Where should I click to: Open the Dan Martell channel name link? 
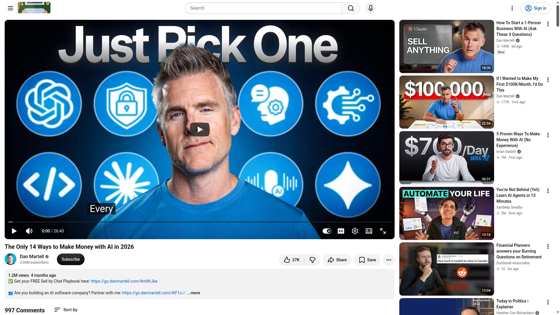(32, 256)
